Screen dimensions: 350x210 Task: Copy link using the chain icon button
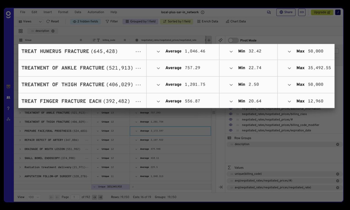[302, 12]
